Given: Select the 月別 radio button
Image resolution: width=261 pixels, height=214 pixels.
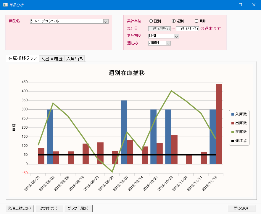Looking at the screenshot, I should point(196,21).
